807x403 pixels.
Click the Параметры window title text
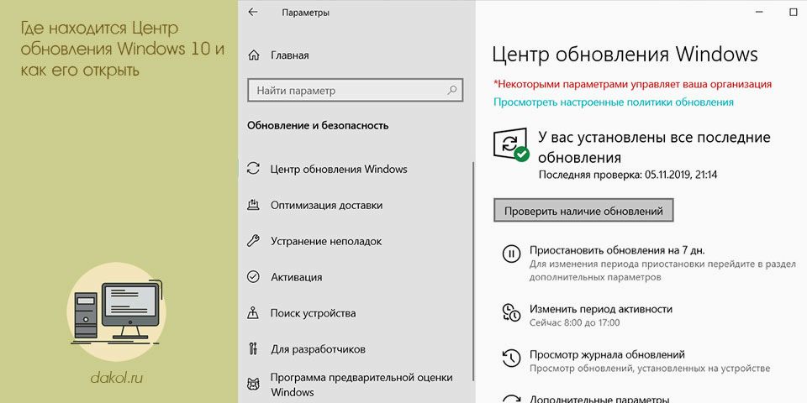pos(306,13)
